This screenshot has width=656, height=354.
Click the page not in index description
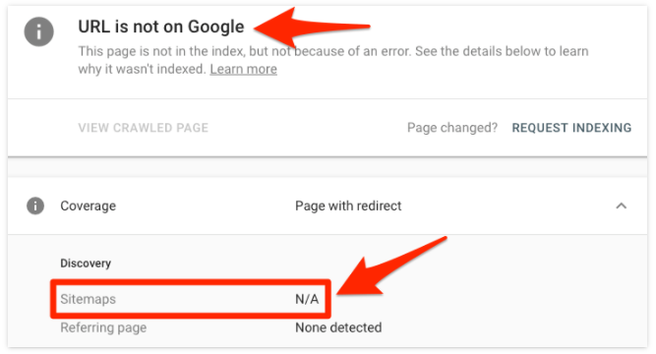[x=333, y=60]
